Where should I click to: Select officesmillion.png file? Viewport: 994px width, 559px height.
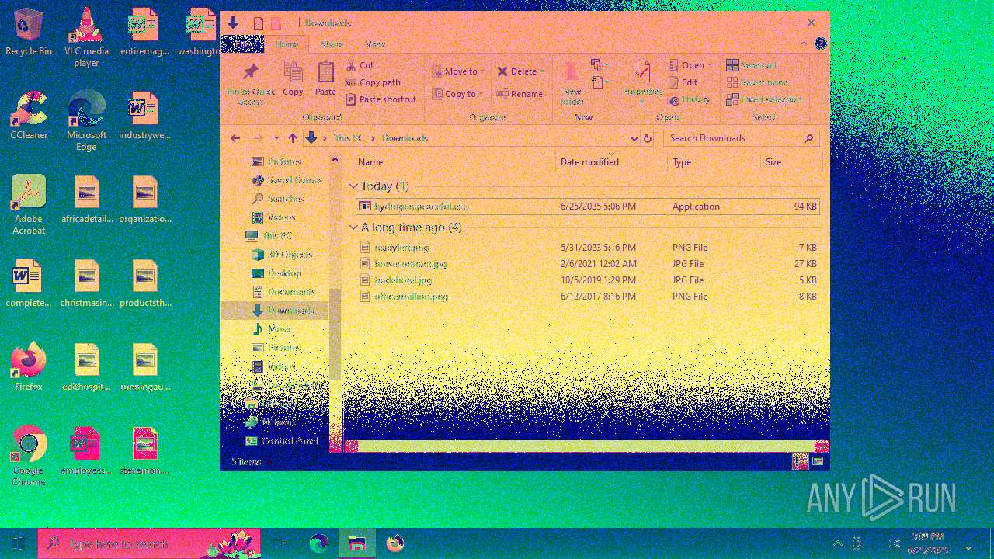tap(586, 297)
